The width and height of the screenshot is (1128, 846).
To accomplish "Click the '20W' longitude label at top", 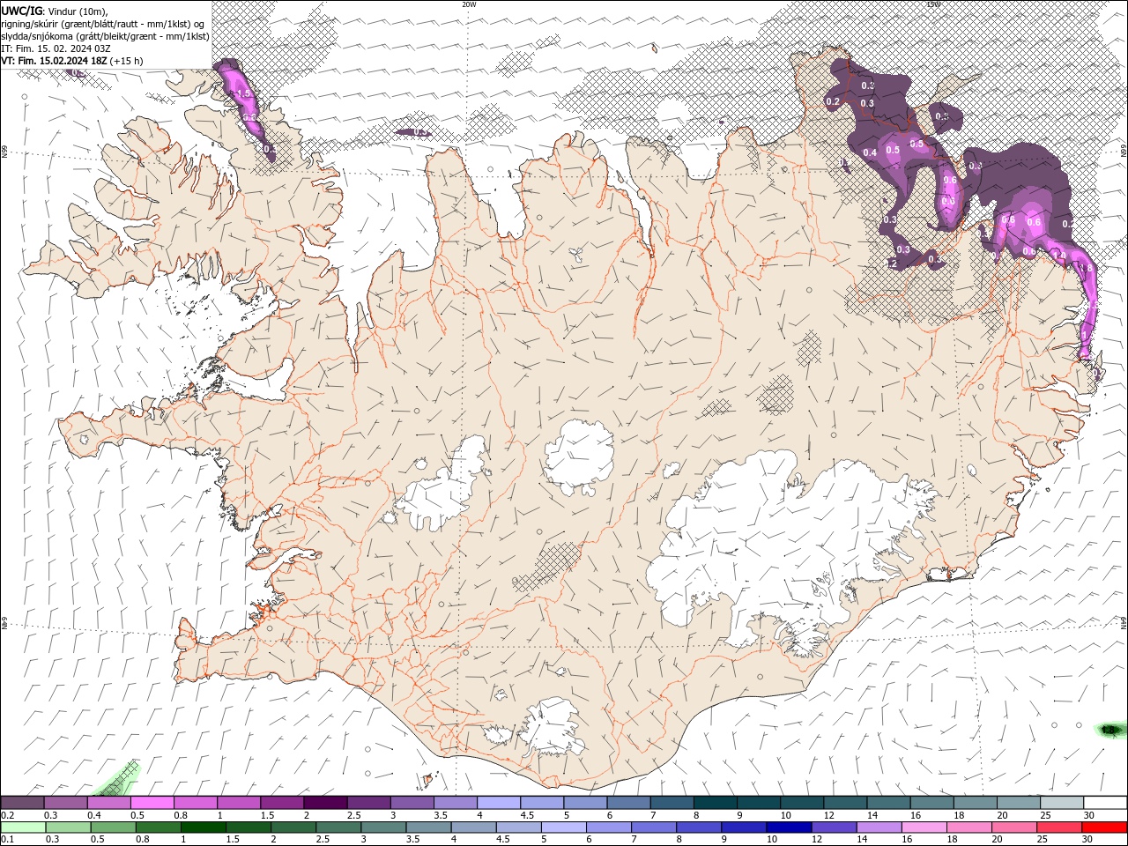I will 469,4.
